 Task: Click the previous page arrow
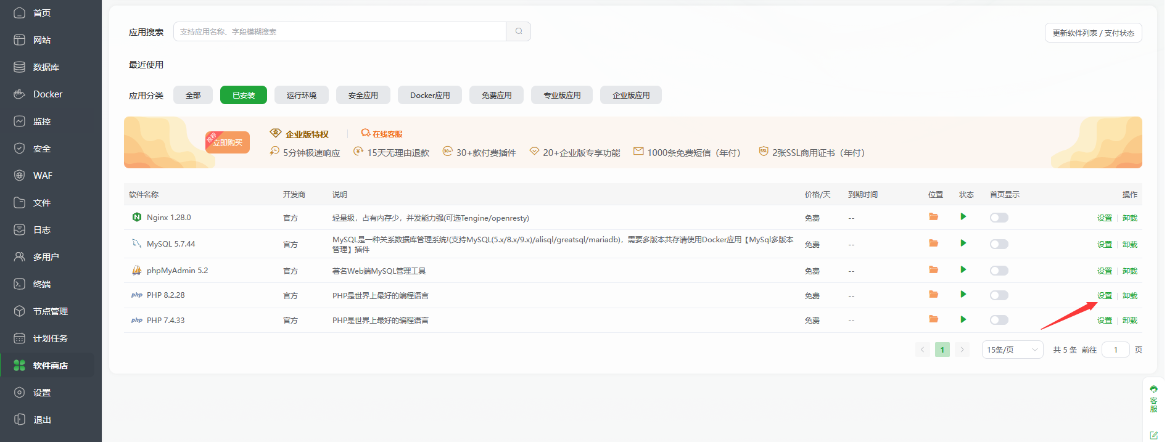[923, 350]
